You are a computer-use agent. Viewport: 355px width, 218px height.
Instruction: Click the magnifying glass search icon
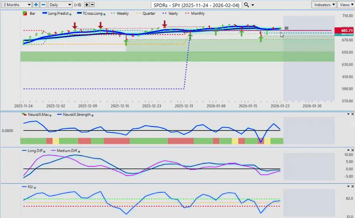pyautogui.click(x=247, y=5)
